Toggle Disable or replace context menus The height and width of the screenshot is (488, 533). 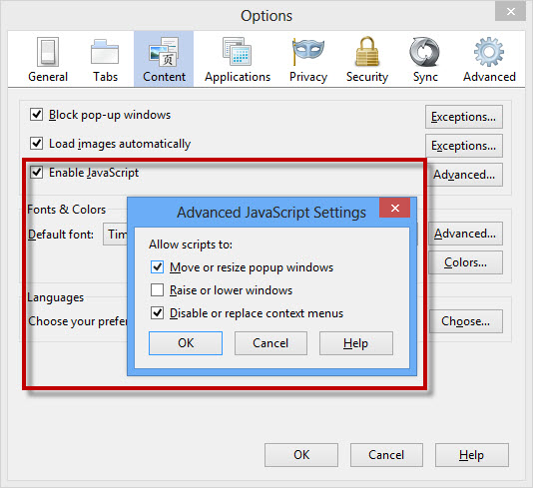(x=157, y=313)
